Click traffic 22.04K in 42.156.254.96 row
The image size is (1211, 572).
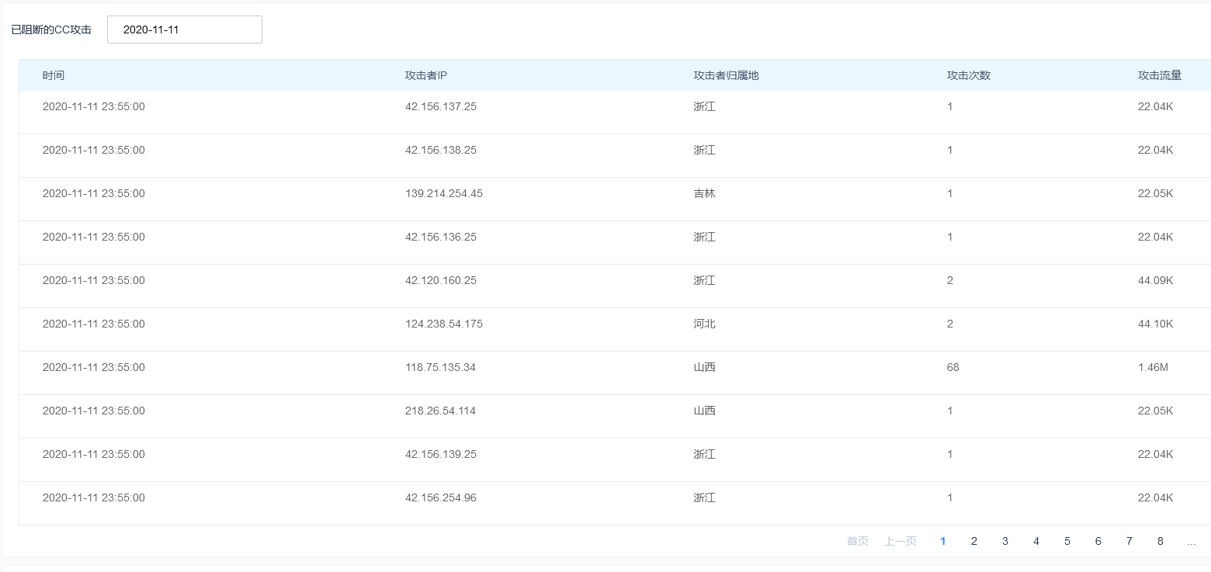1156,497
